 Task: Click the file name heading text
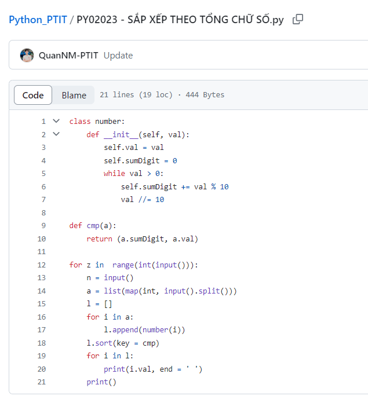click(x=180, y=20)
